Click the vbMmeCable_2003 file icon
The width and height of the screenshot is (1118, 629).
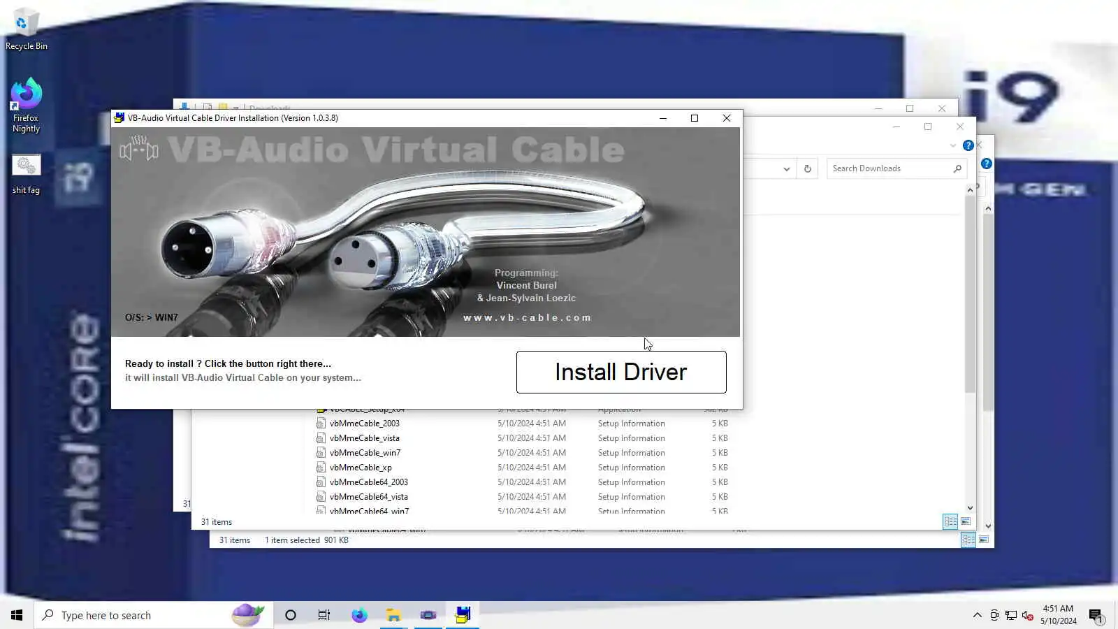pos(321,424)
